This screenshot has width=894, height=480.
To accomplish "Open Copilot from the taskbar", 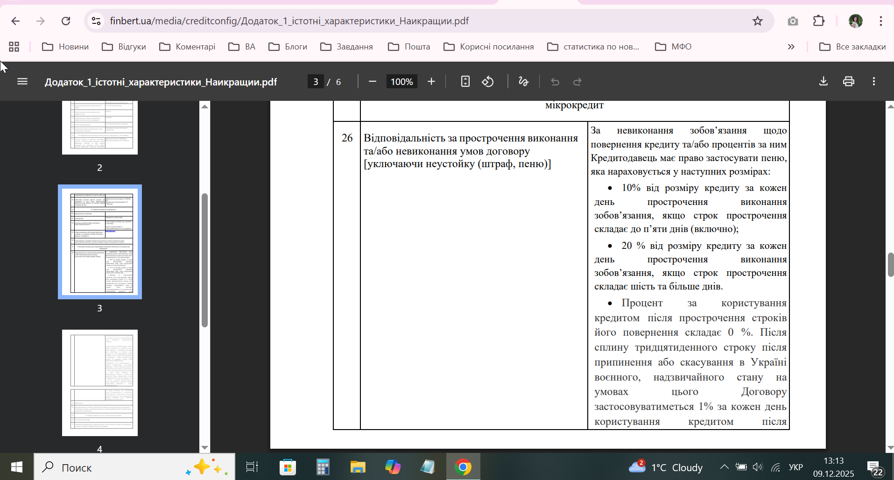I will pyautogui.click(x=393, y=467).
